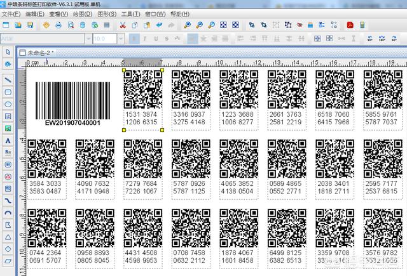
Task: Select the rounded rectangle tool
Action: point(8,92)
